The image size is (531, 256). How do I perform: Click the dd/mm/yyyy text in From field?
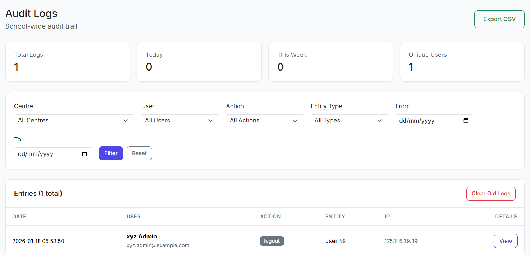[x=417, y=121]
